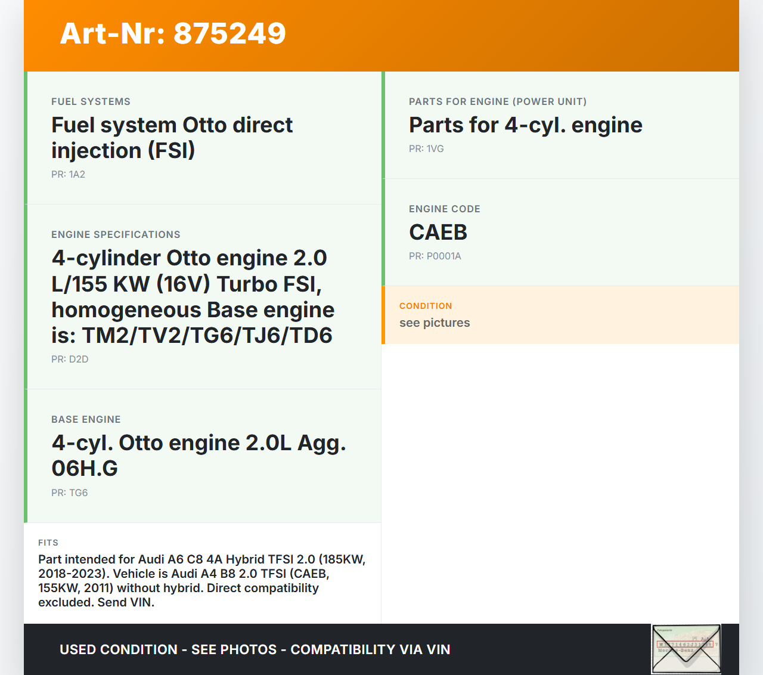
Task: Click the PR: D2D code
Action: [70, 360]
